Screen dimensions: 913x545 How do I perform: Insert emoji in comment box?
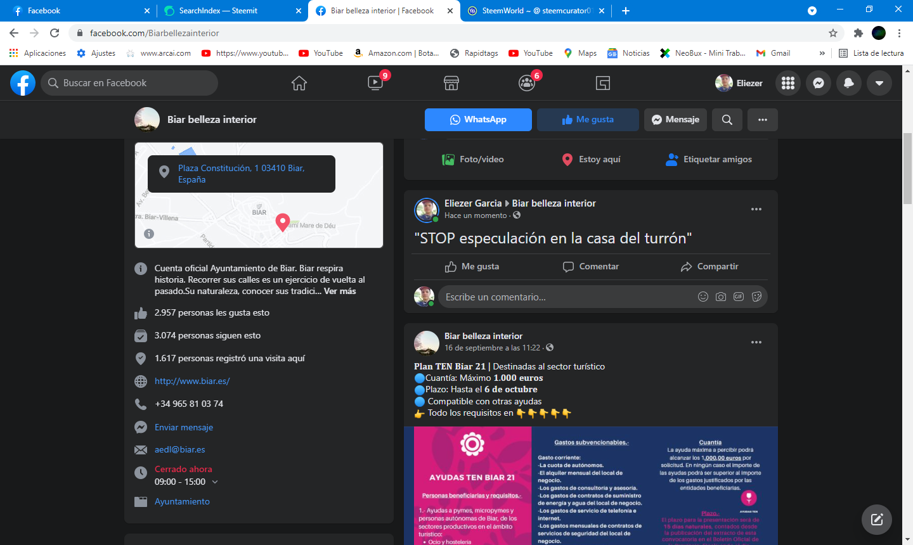pos(703,297)
